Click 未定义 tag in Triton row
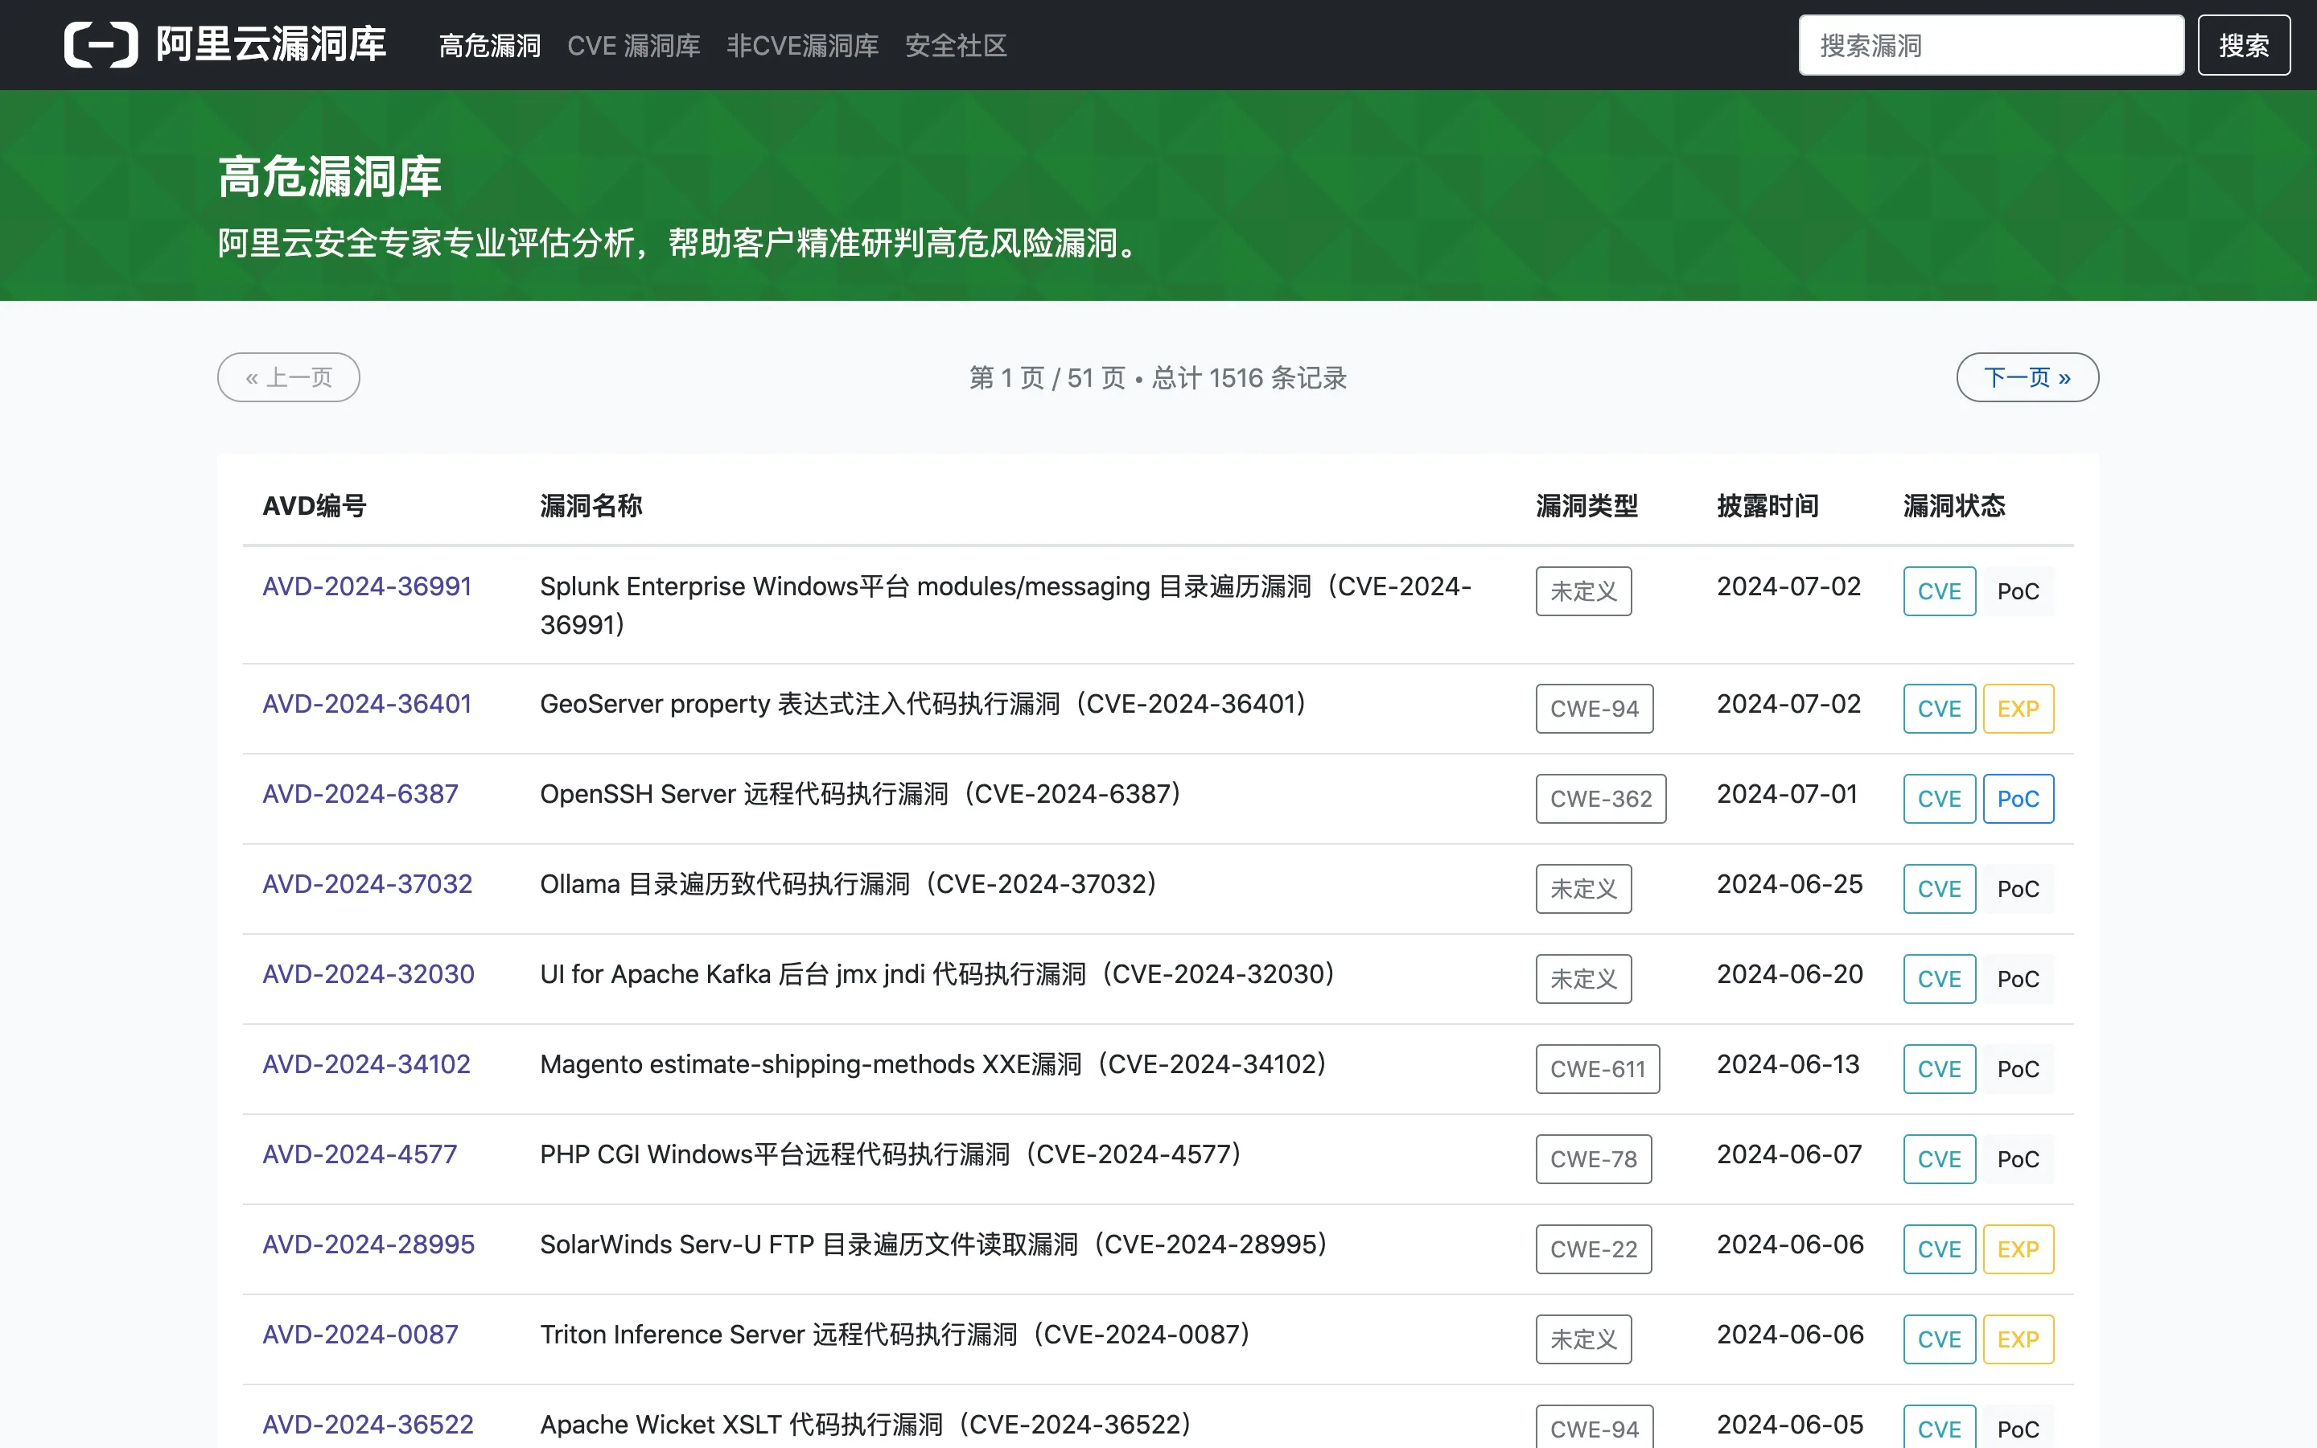The width and height of the screenshot is (2317, 1448). tap(1583, 1339)
